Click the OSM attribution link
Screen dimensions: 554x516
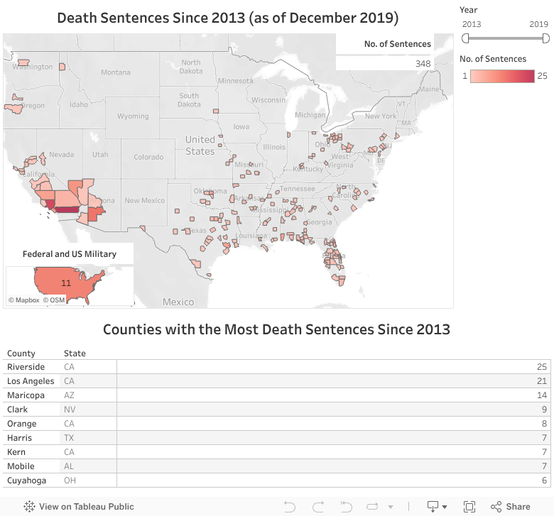click(54, 300)
